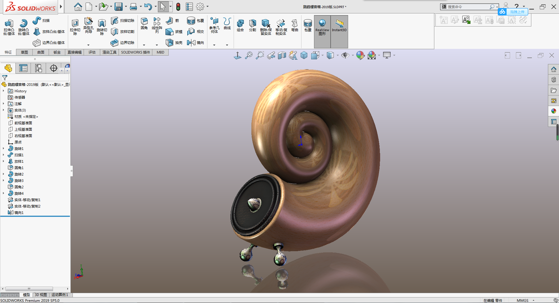Image resolution: width=559 pixels, height=303 pixels.
Task: Select the 镜向1 feature in tree
Action: click(19, 213)
